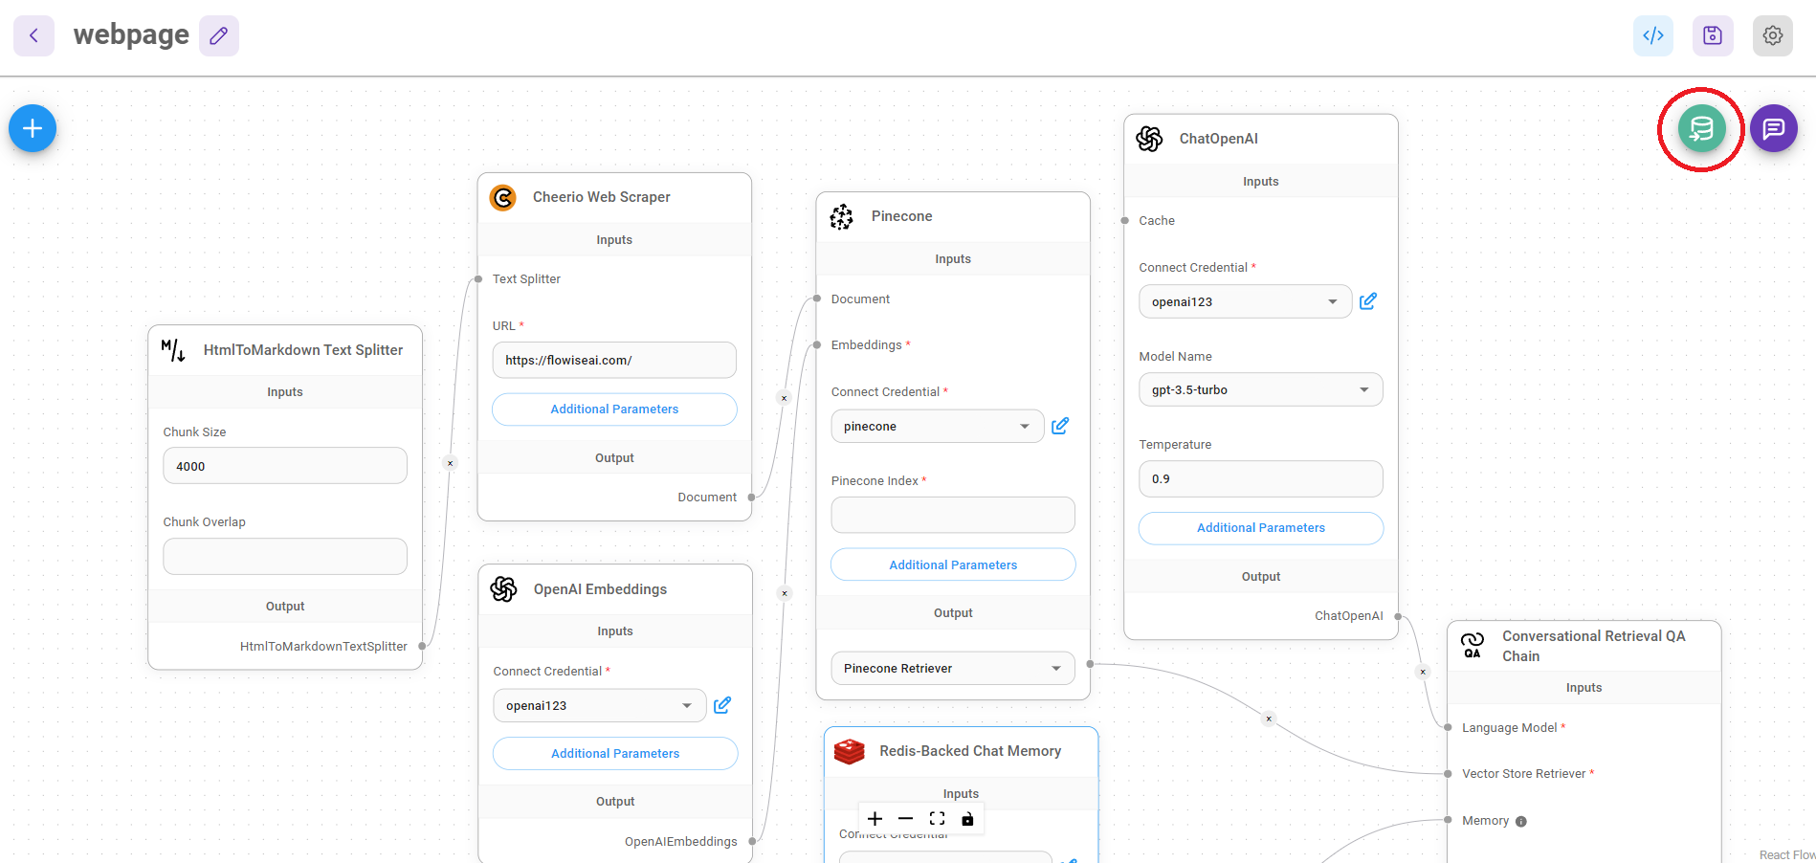Click the green database upsert icon

(1701, 128)
